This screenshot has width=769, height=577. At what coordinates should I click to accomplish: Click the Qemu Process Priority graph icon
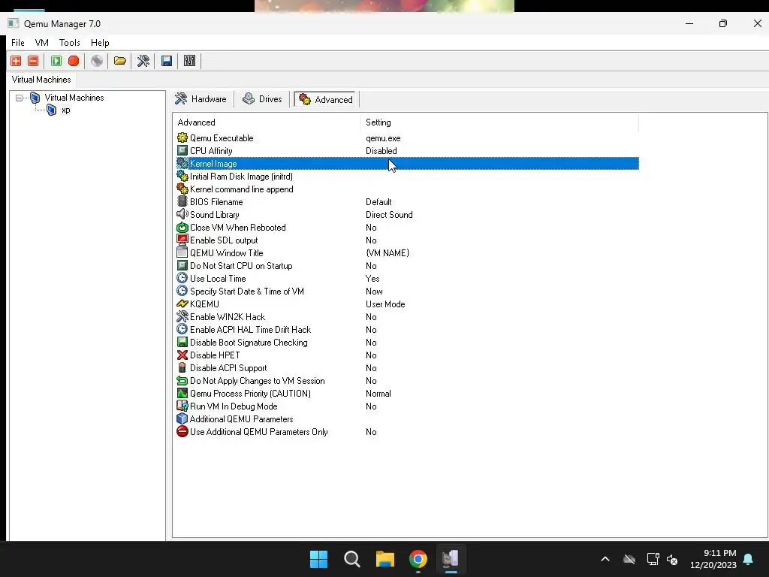click(x=182, y=393)
